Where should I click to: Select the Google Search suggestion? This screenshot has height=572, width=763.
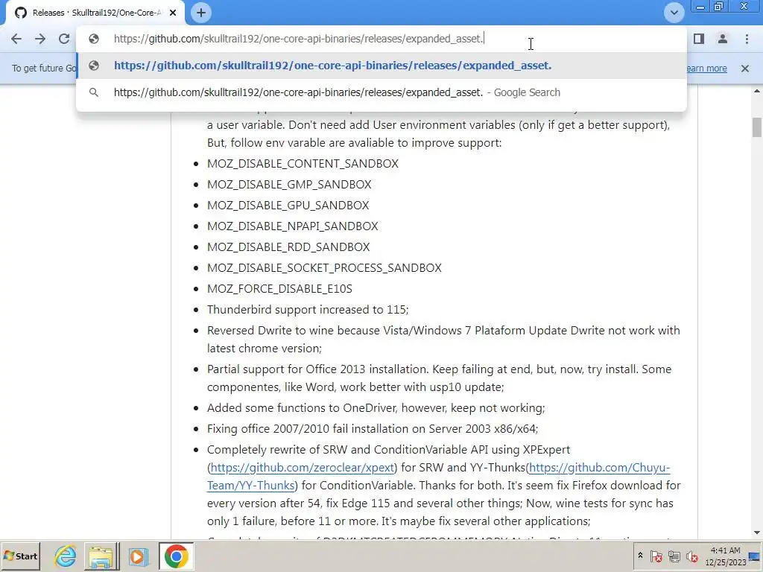click(381, 92)
